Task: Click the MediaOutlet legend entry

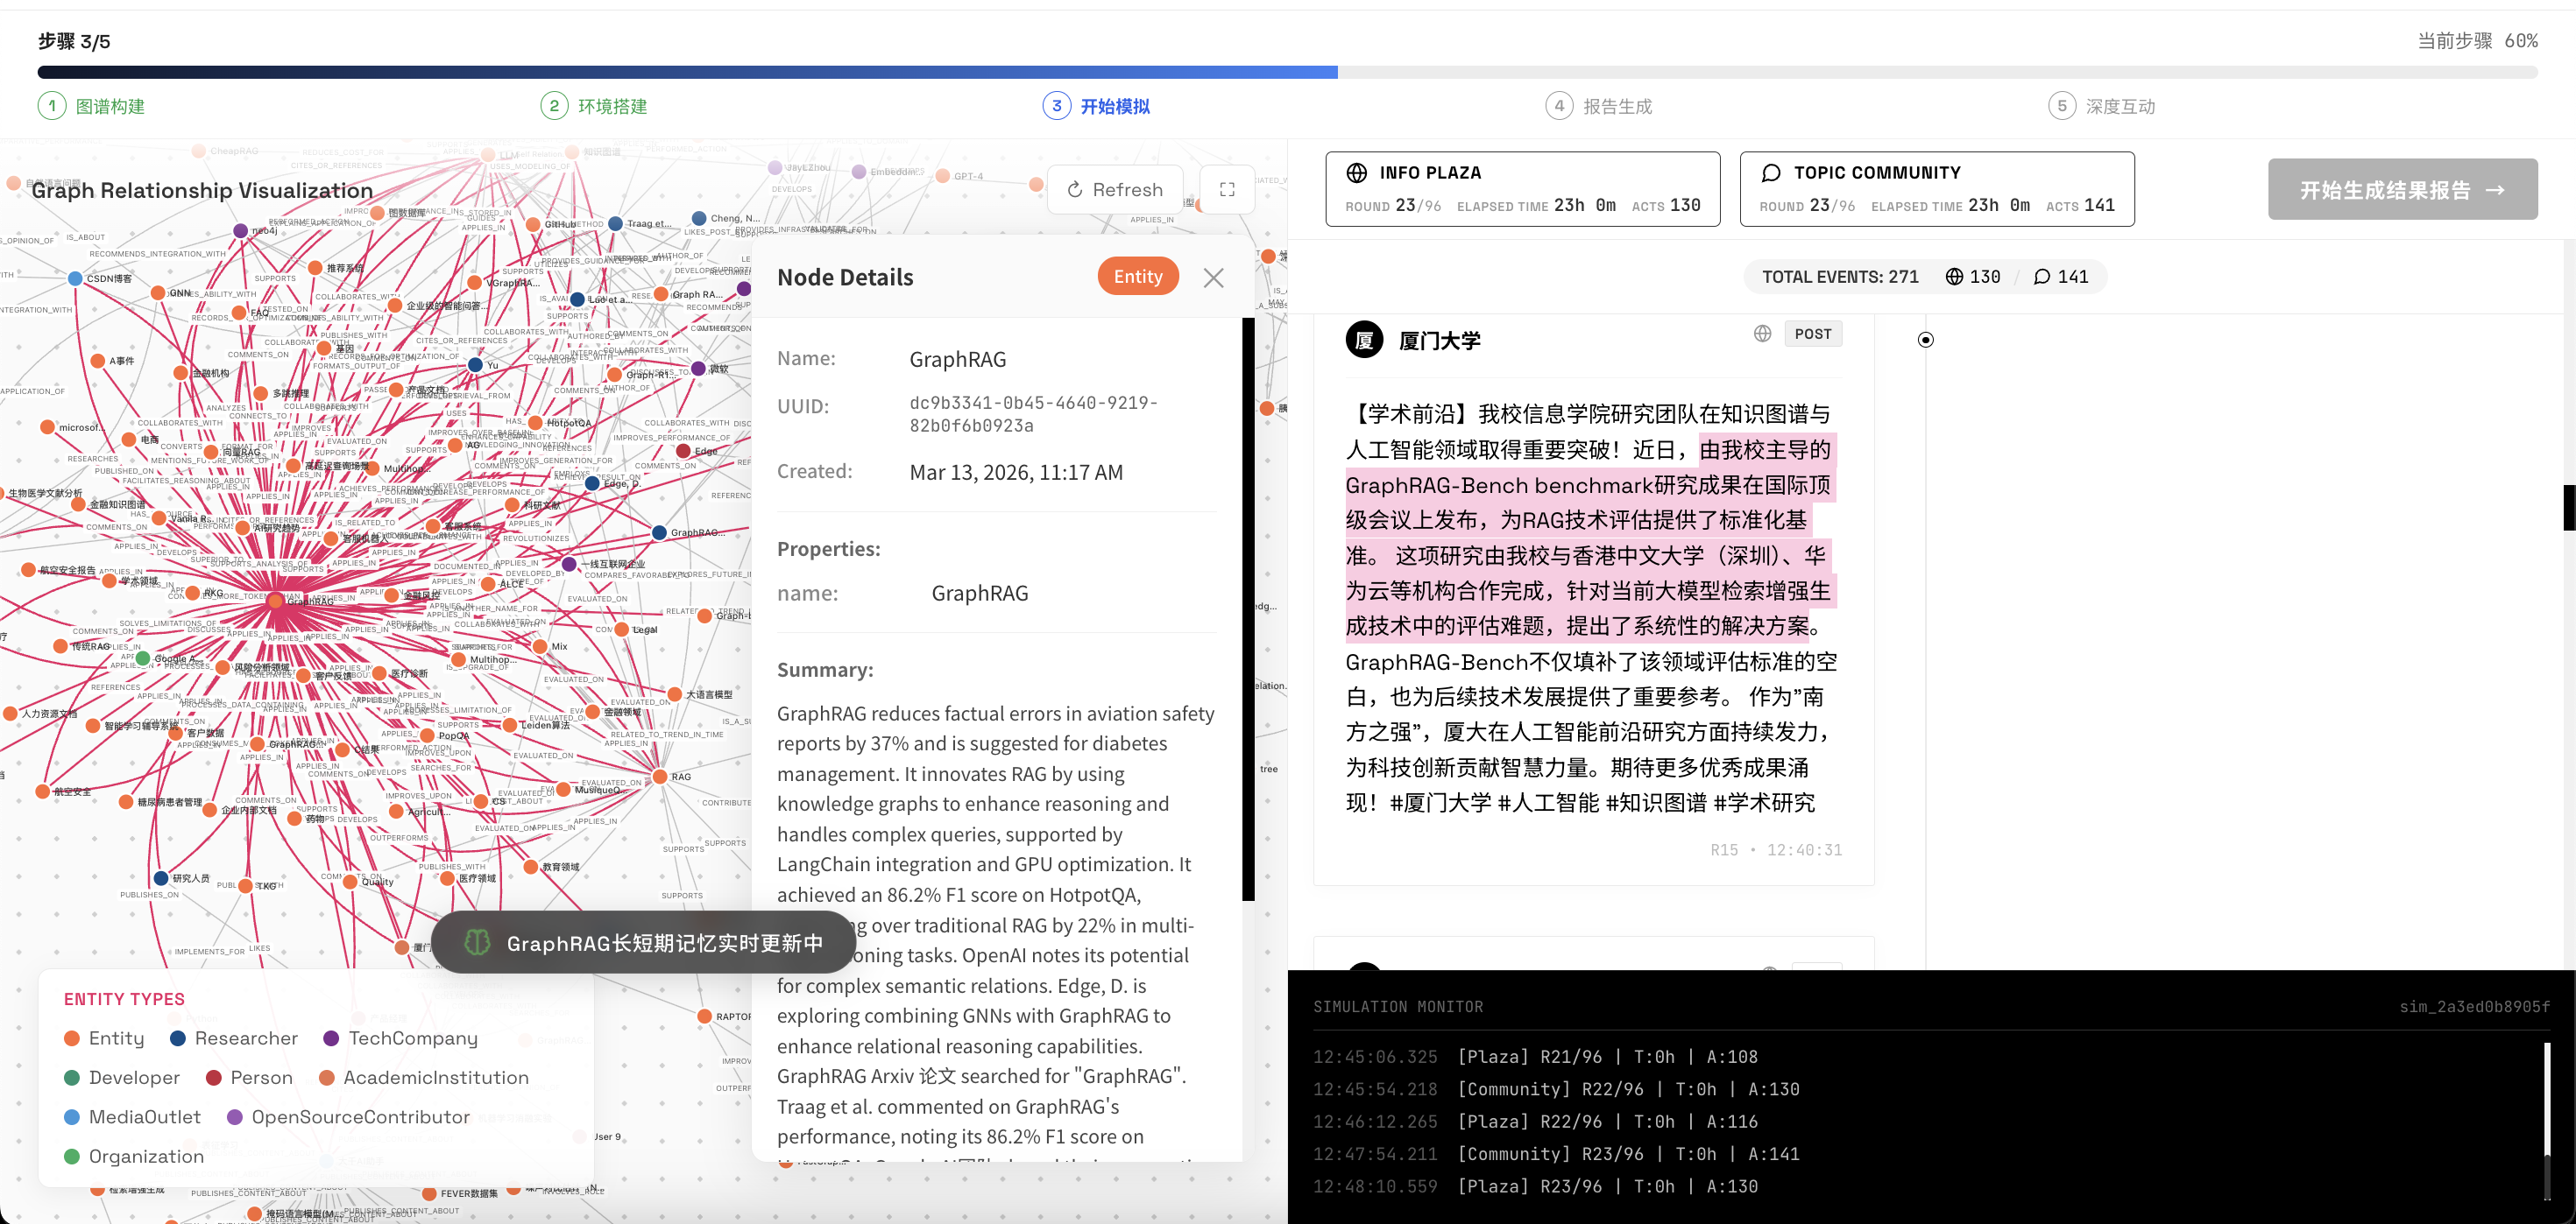Action: [x=132, y=1117]
